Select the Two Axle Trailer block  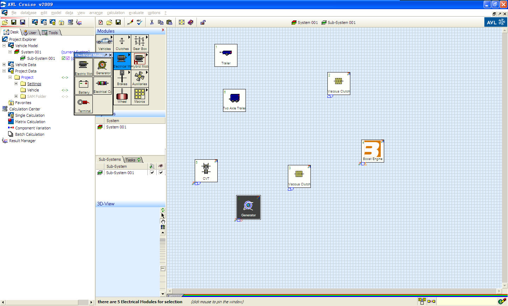pos(234,100)
